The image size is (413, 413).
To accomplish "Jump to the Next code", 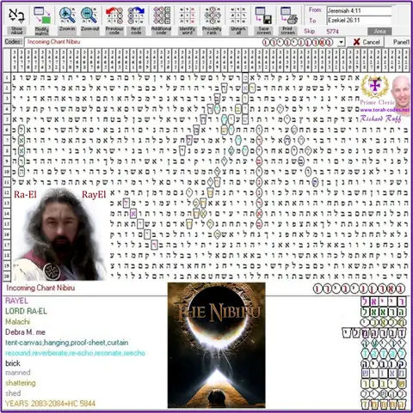I will click(x=136, y=21).
